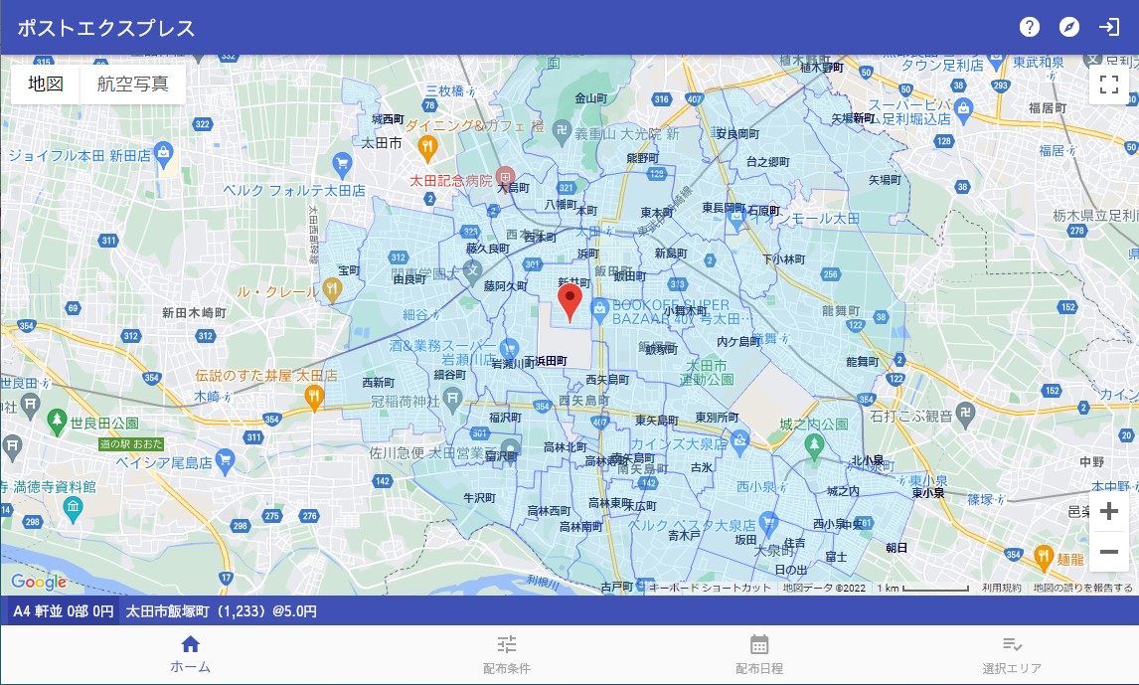
Task: Click the 石打こぶ観音 temple icon
Action: (x=965, y=414)
